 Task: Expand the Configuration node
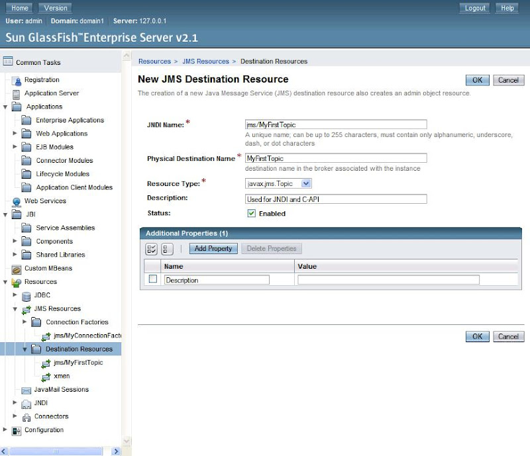coord(5,430)
